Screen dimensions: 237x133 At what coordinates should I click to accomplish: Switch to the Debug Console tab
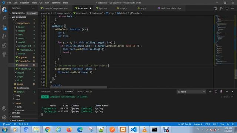[x=84, y=92]
